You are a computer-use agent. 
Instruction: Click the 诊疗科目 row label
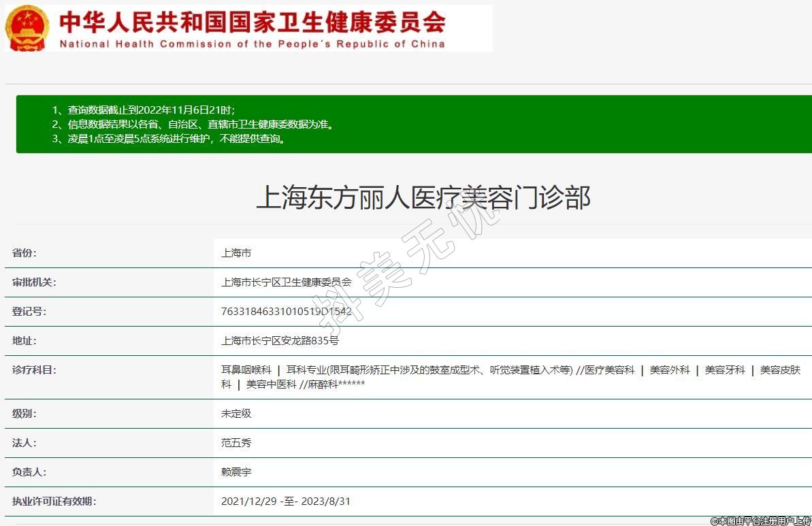click(34, 370)
